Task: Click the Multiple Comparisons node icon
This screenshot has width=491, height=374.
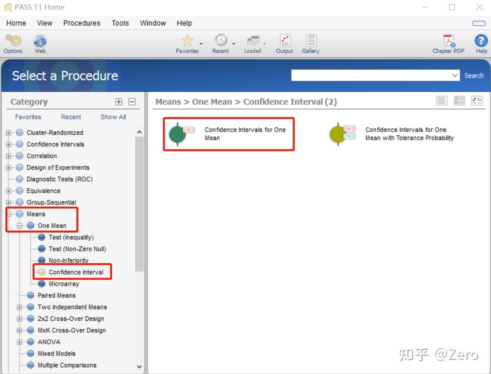Action: tap(31, 365)
